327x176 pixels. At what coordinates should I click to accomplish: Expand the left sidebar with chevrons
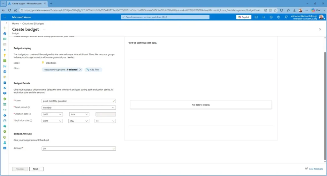tap(6, 23)
